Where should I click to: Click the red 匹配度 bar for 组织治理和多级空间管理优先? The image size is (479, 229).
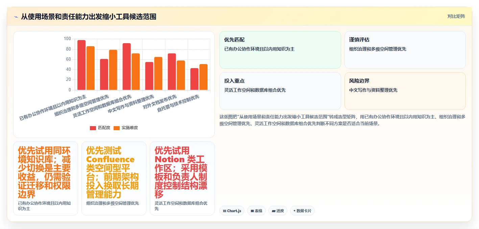point(104,75)
